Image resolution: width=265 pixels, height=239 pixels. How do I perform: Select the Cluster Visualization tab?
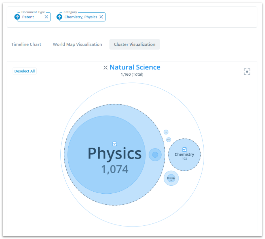[135, 44]
